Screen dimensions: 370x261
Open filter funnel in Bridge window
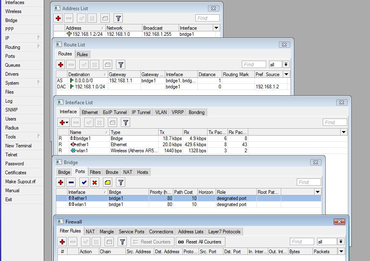click(x=121, y=182)
